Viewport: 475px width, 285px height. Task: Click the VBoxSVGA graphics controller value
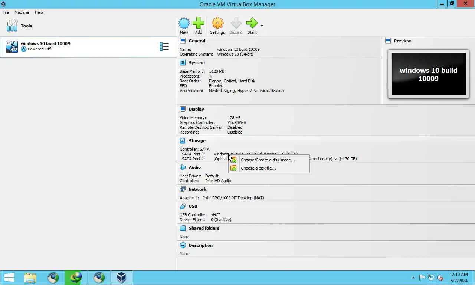[x=237, y=122]
